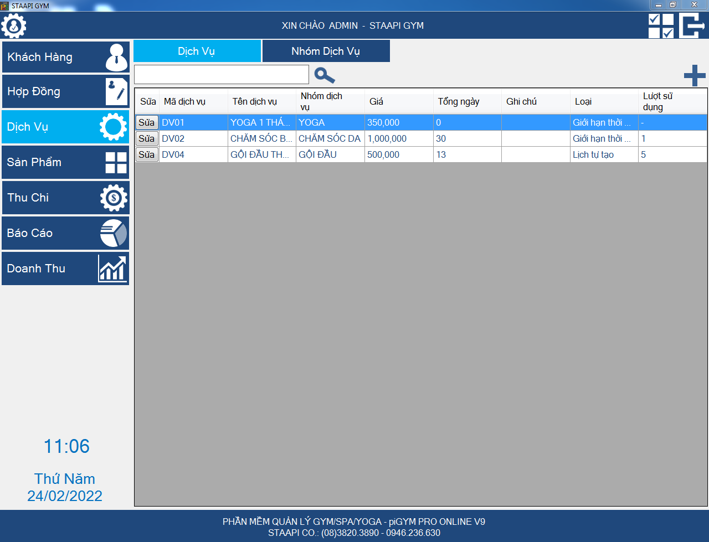Open Doanh Thu revenue section

click(65, 269)
